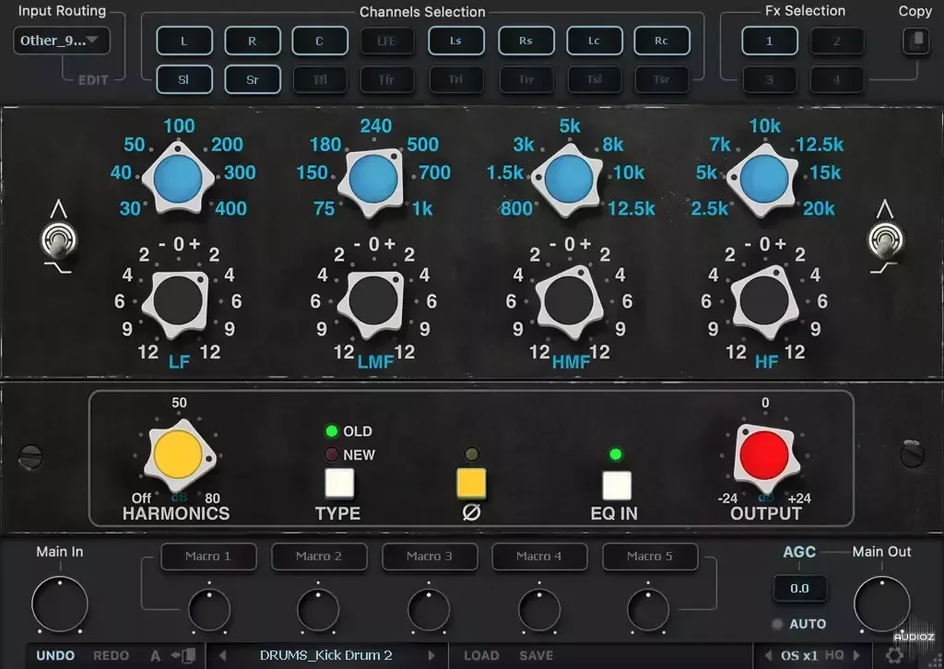The image size is (944, 669).
Task: Enable the Tfr channel button
Action: (x=387, y=79)
